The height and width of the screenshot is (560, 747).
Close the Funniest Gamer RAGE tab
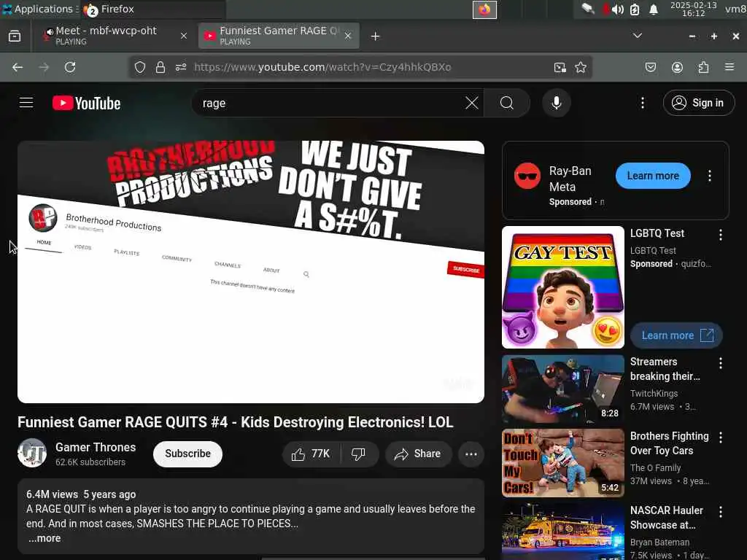tap(348, 36)
